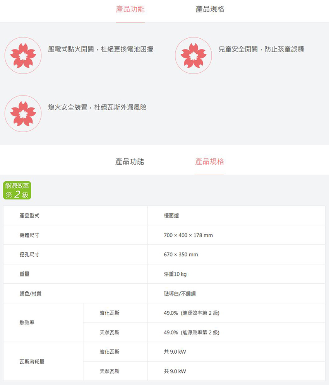329x385 pixels.
Task: Click the sakura icon beside 壓電式點火開關
Action: (x=23, y=55)
